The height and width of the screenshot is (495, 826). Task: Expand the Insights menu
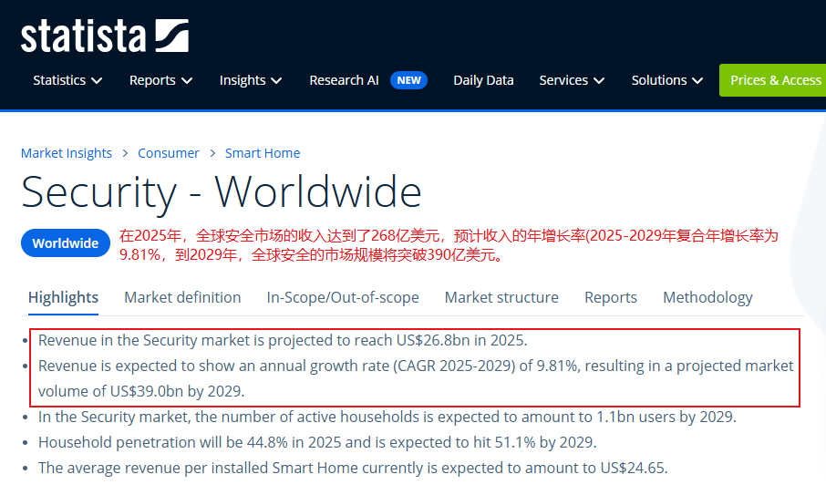tap(251, 80)
